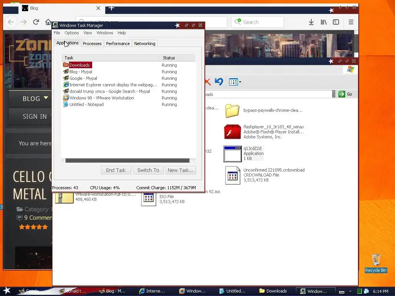395x296 pixels.
Task: Switch to VMware Window... taskbar button
Action: coord(192,291)
